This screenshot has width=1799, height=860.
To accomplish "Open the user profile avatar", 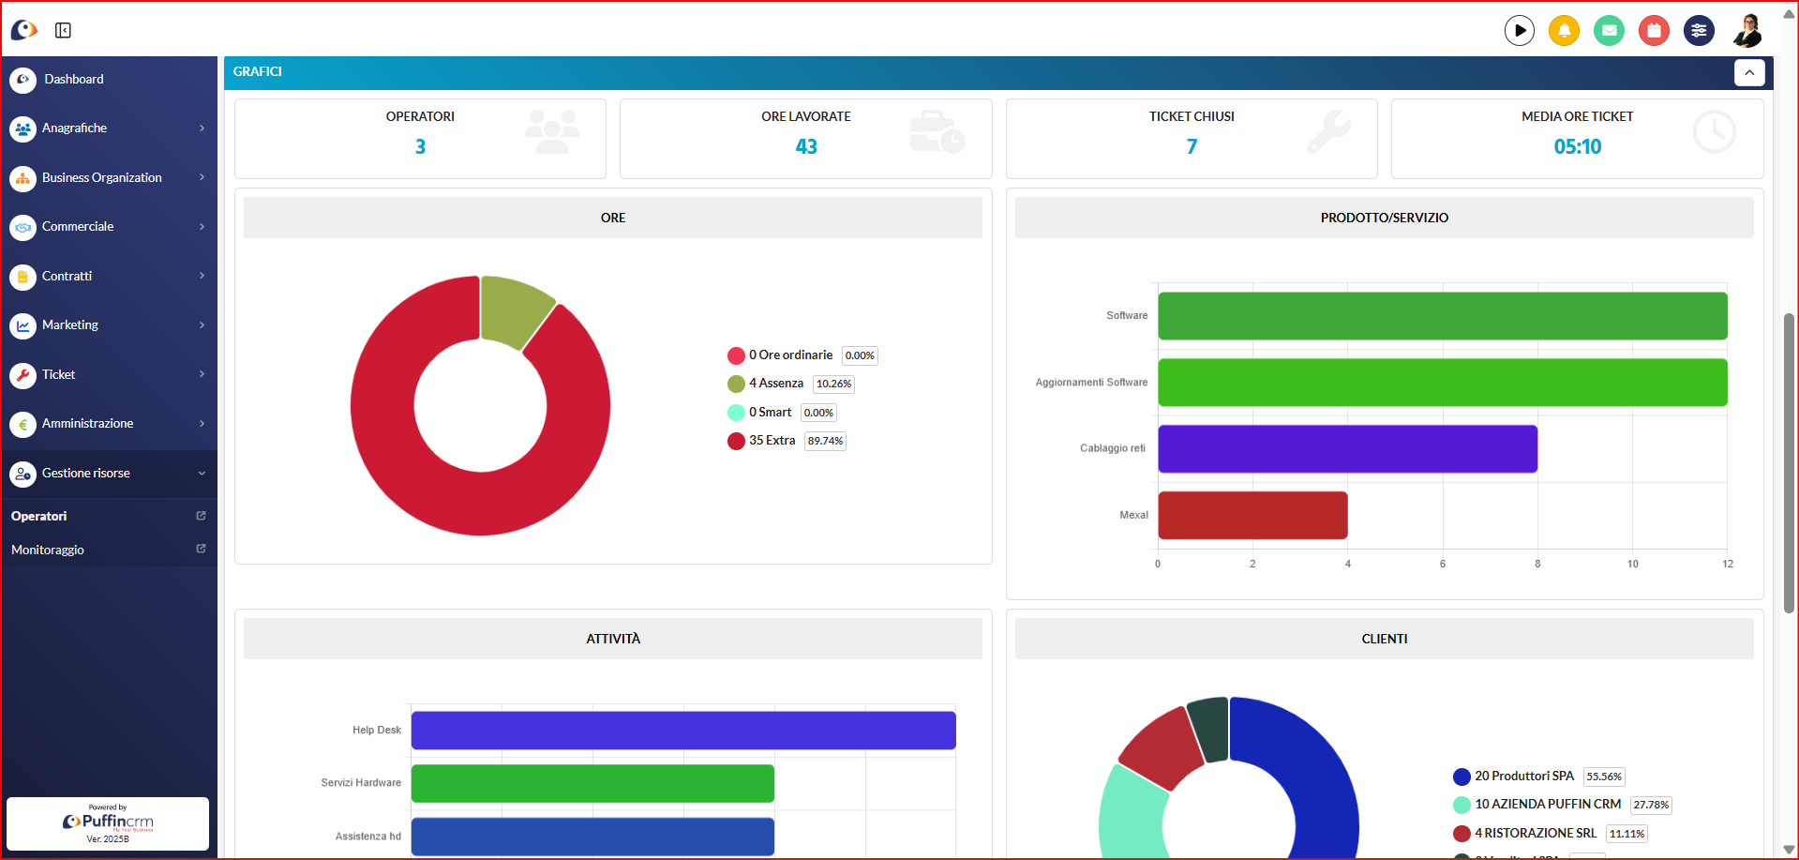I will point(1747,30).
